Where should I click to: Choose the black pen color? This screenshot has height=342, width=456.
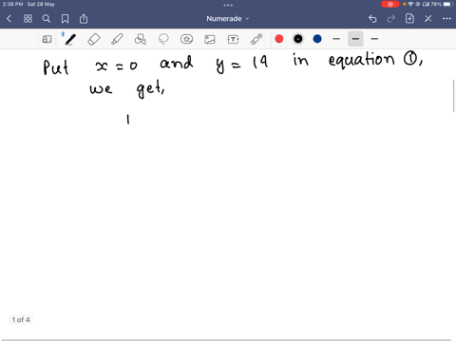tap(298, 39)
